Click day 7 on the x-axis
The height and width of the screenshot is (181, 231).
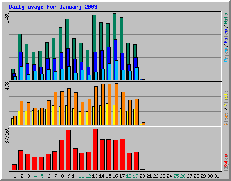click(x=55, y=176)
